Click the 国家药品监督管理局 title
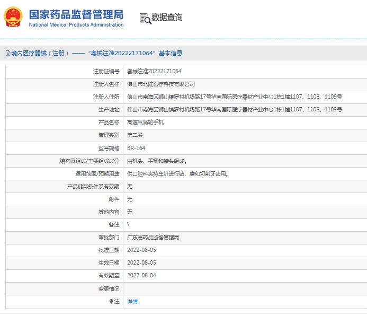367x315 pixels. (76, 14)
